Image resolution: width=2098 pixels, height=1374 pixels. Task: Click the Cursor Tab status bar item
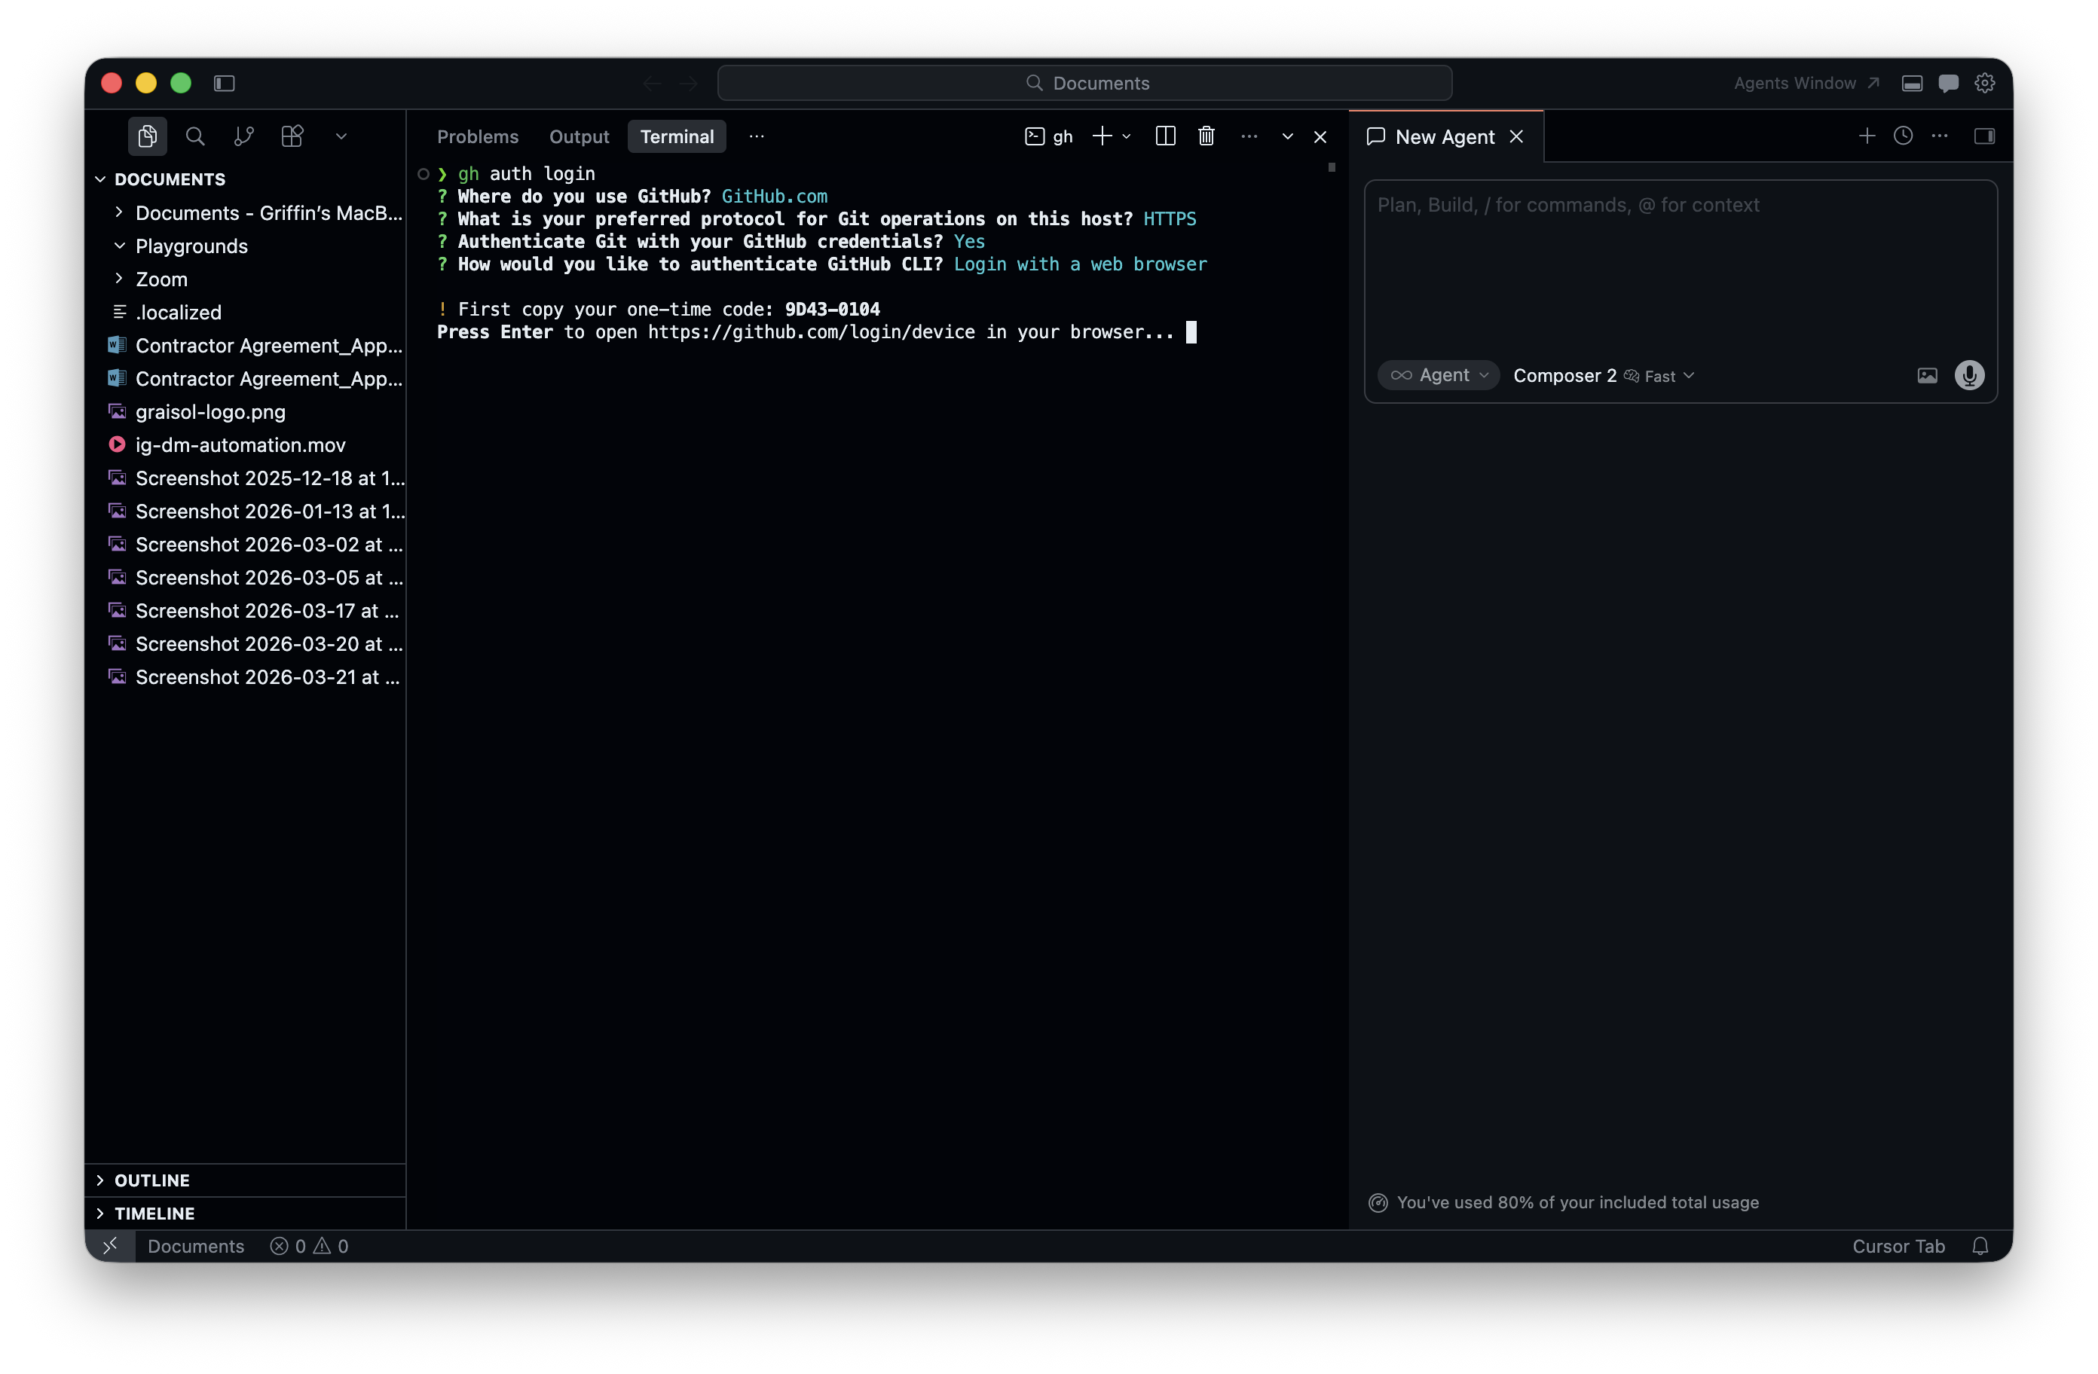[x=1899, y=1245]
